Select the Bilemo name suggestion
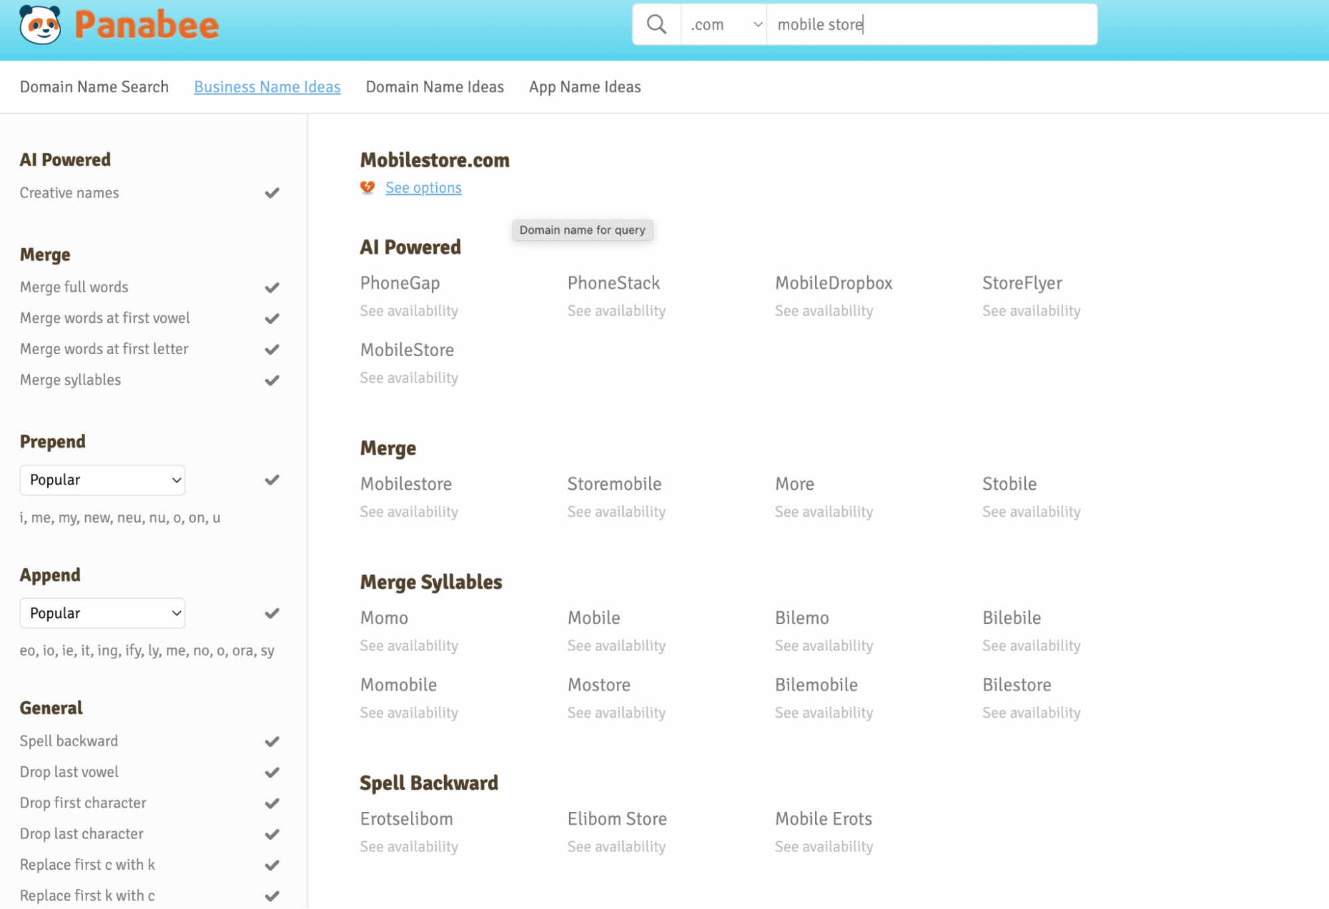 click(x=802, y=618)
